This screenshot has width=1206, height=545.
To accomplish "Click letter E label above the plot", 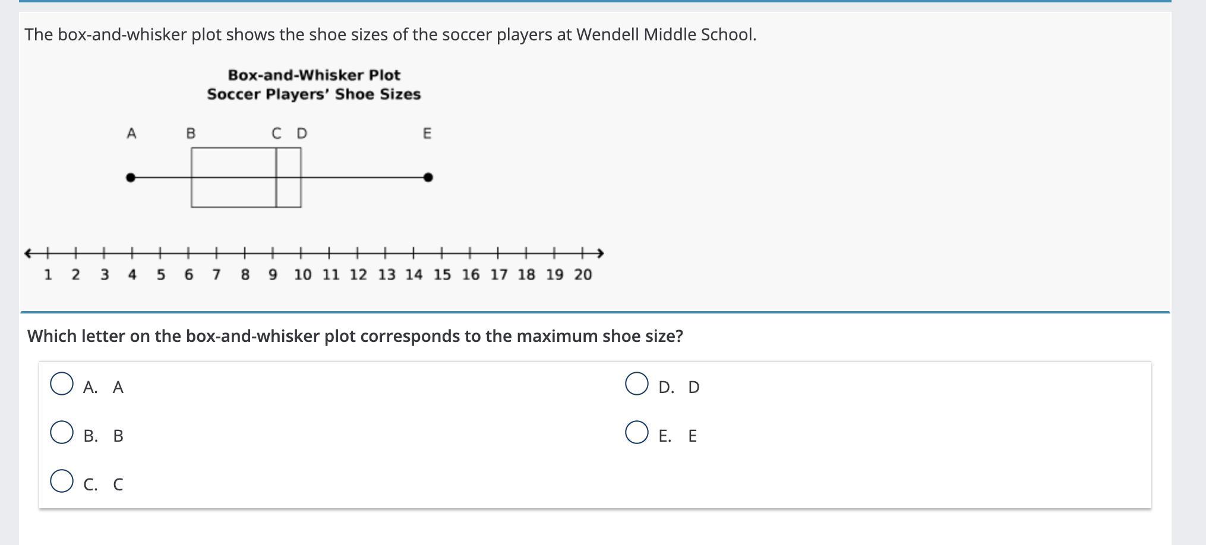I will [427, 134].
